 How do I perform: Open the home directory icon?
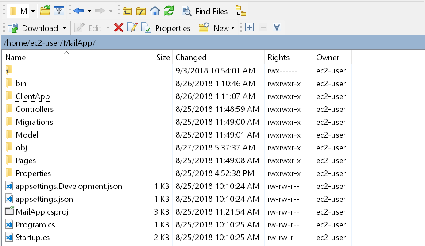[155, 11]
